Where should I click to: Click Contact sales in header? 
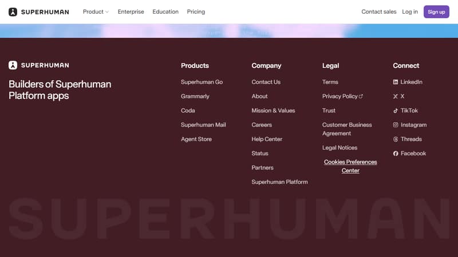click(x=379, y=11)
